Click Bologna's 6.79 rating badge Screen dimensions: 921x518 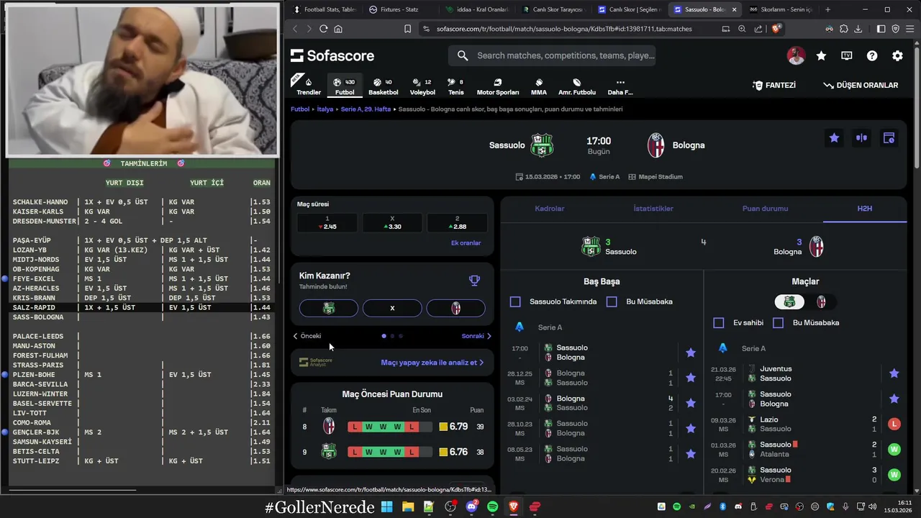[453, 427]
